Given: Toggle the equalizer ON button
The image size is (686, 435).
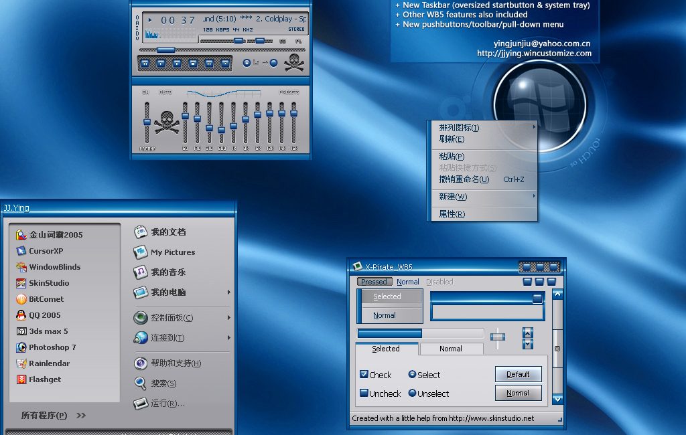Looking at the screenshot, I should [x=145, y=92].
